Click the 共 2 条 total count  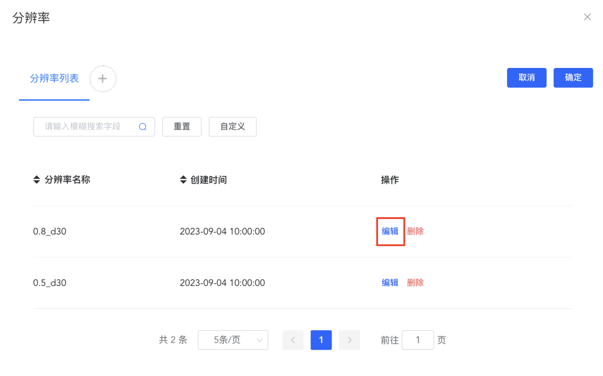(x=173, y=340)
